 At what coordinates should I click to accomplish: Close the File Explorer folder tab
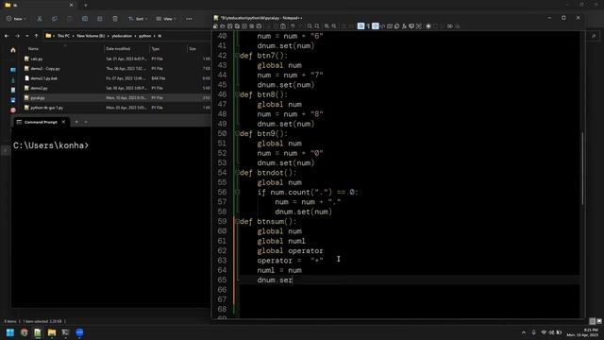pos(71,5)
